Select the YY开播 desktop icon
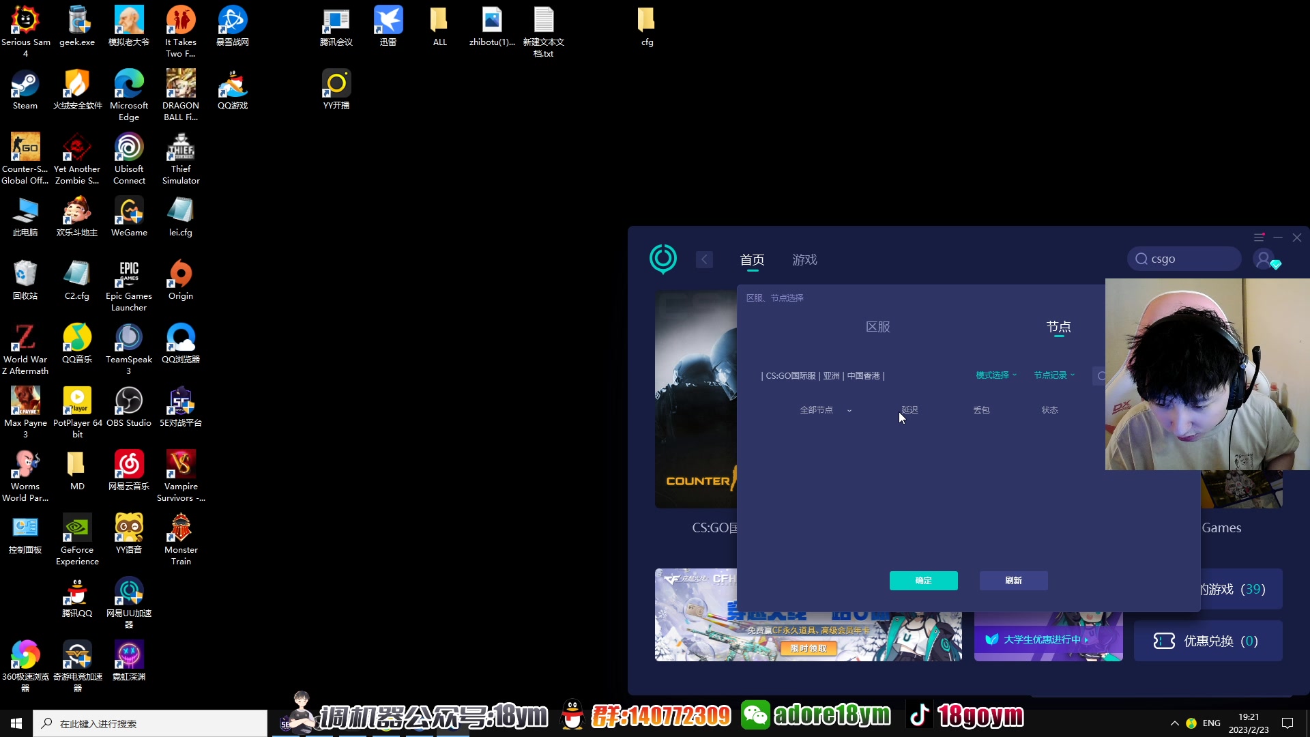Screen dimensions: 1310x737 [336, 89]
